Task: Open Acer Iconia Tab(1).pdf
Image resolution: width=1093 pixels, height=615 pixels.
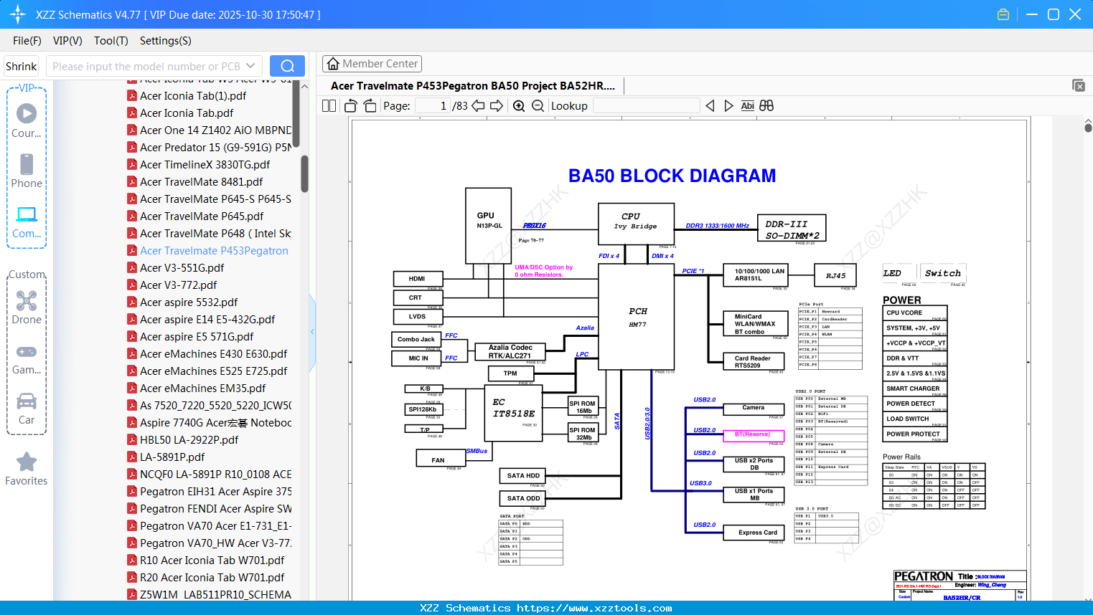Action: (x=193, y=95)
